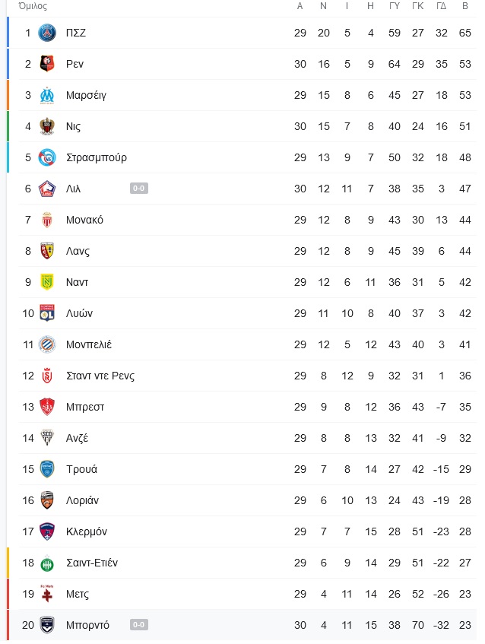Select the Σταντ ντε Ρενς team name

point(100,376)
